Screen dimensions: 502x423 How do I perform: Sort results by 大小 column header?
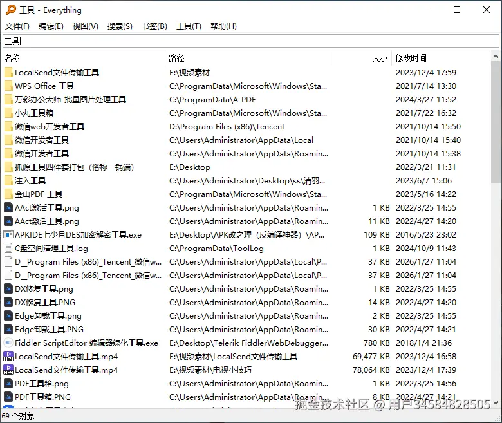pyautogui.click(x=361, y=58)
